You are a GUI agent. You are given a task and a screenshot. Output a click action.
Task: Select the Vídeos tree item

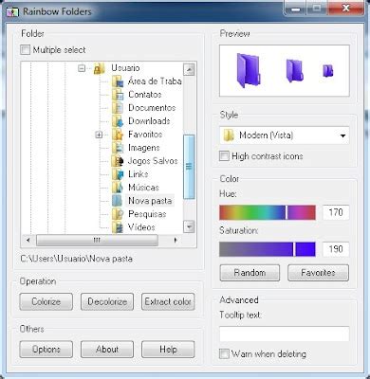pyautogui.click(x=141, y=227)
